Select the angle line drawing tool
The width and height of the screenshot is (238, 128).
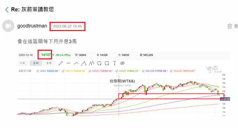pos(76,63)
